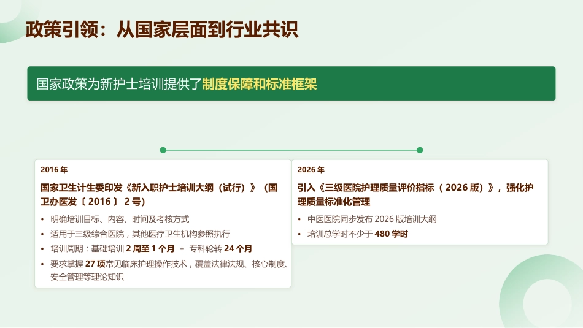Select the 2016 年 label

point(54,170)
